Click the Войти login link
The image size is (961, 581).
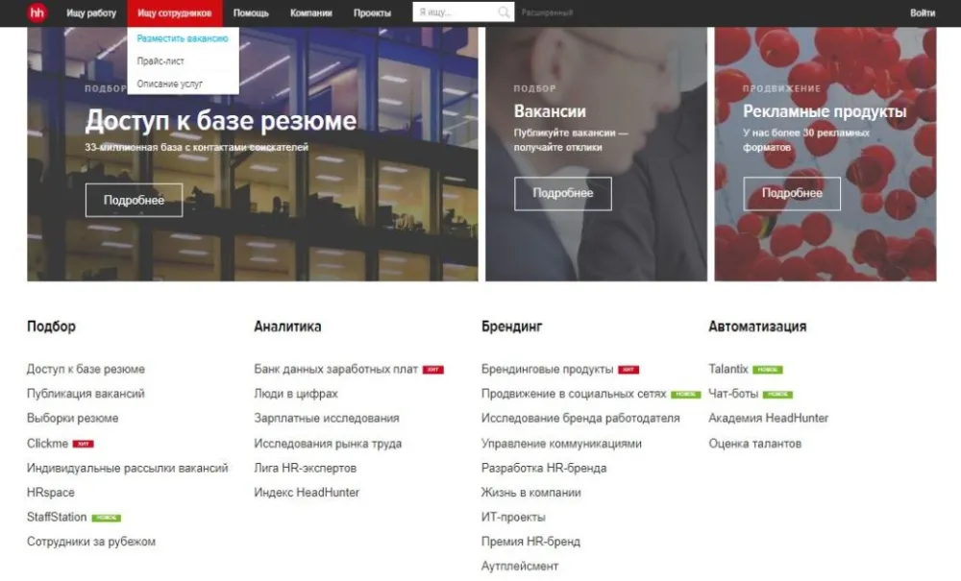pyautogui.click(x=923, y=12)
